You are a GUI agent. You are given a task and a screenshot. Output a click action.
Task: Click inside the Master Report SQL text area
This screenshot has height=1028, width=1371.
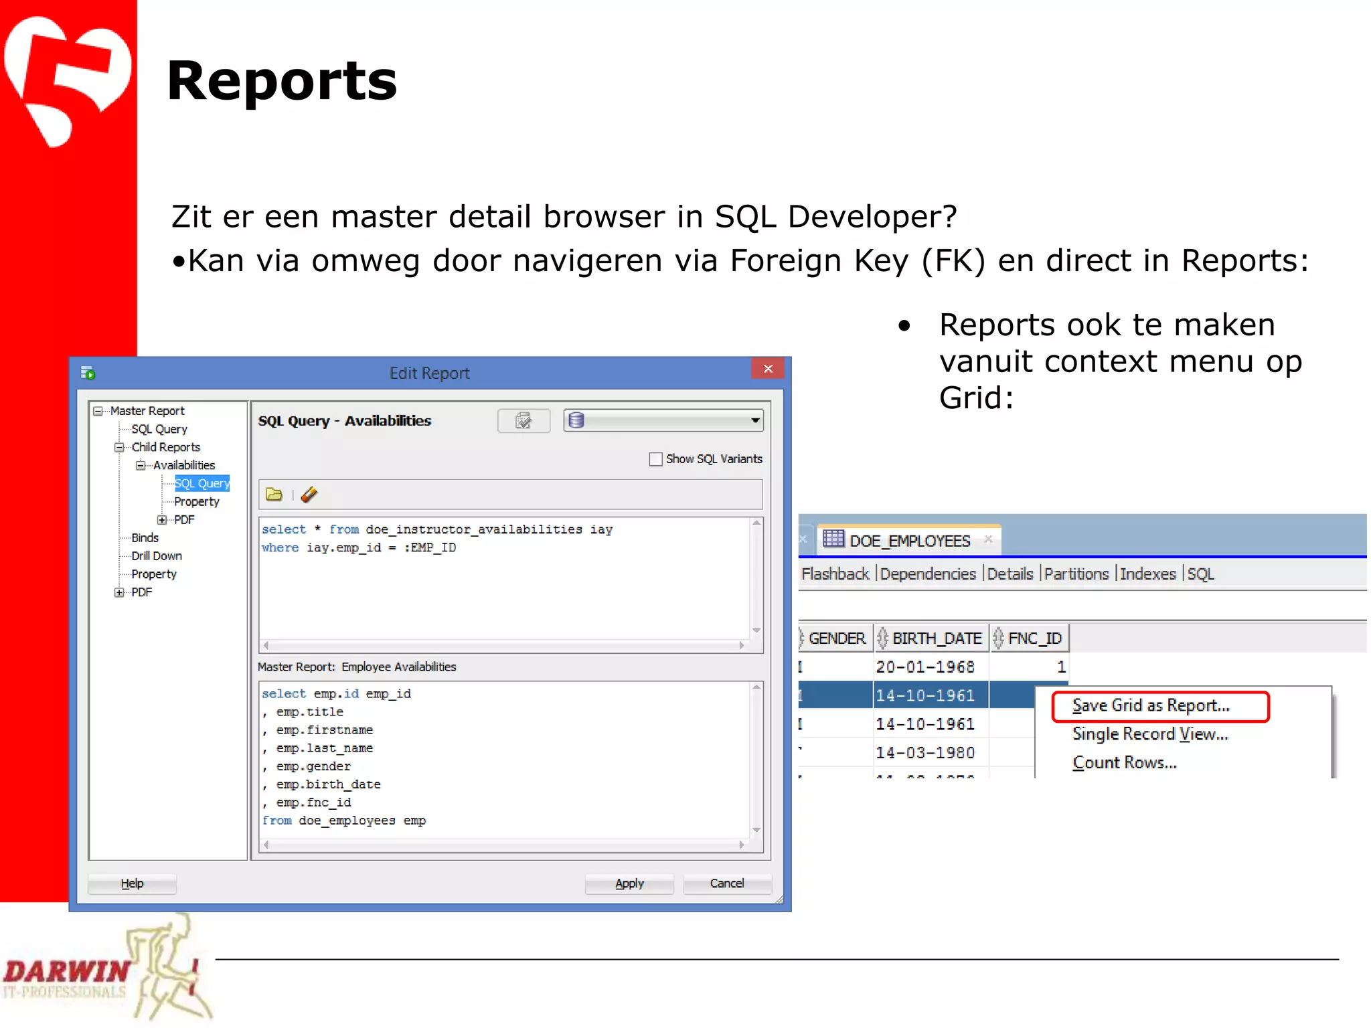(x=505, y=760)
